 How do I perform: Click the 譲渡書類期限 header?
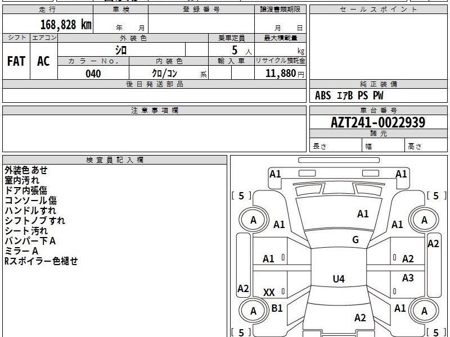280,10
